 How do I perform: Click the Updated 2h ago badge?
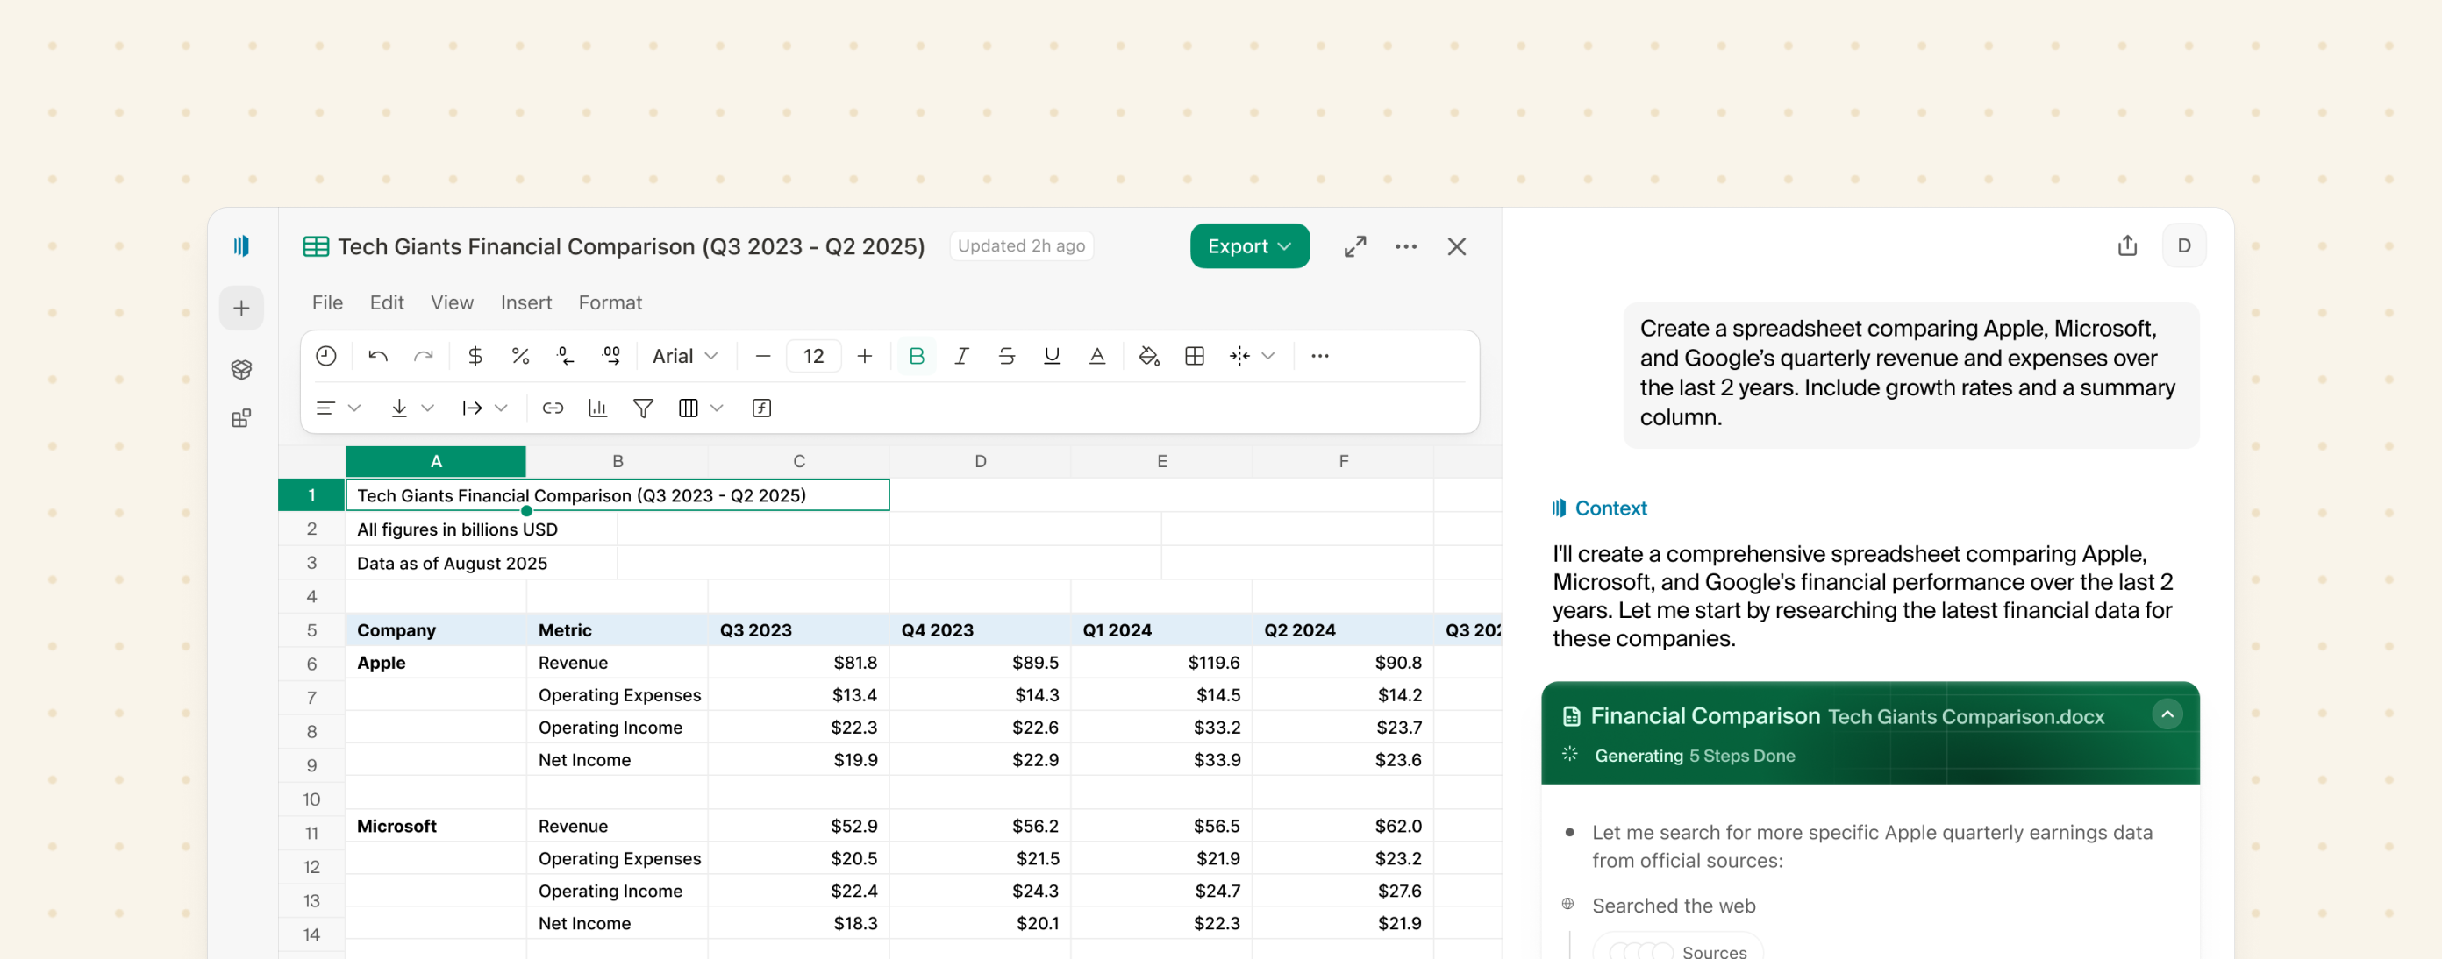click(x=1021, y=246)
